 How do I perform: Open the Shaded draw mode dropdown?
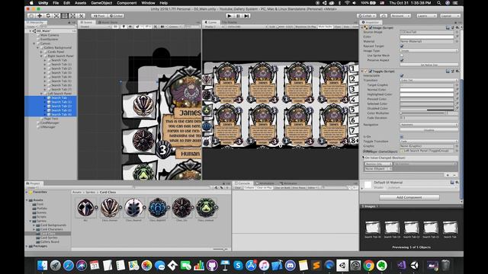coord(95,27)
